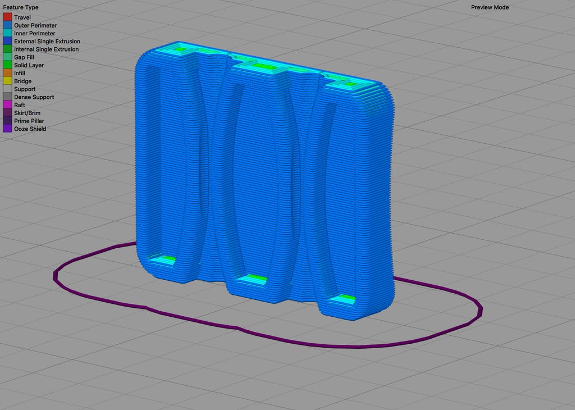Click the Internal Single Extrusion legend marker

coord(6,49)
